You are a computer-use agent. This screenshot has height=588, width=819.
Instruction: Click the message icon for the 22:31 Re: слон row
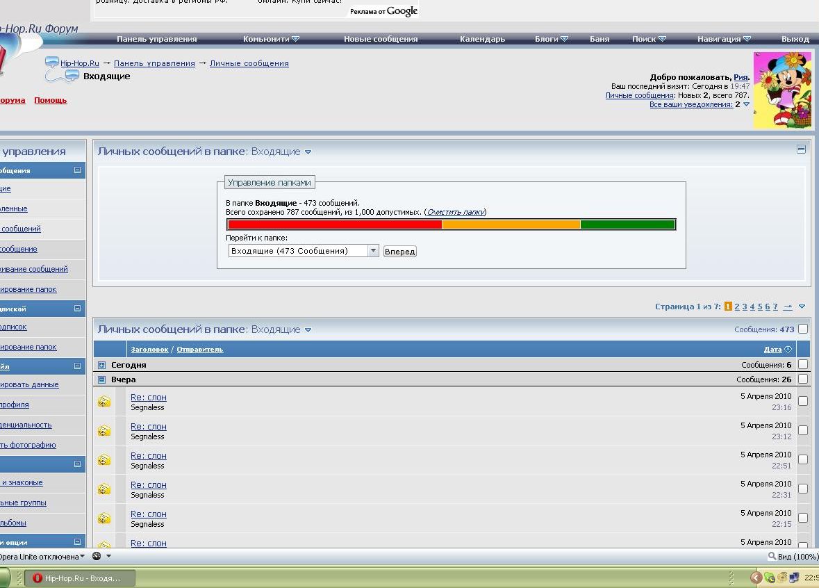coord(104,489)
